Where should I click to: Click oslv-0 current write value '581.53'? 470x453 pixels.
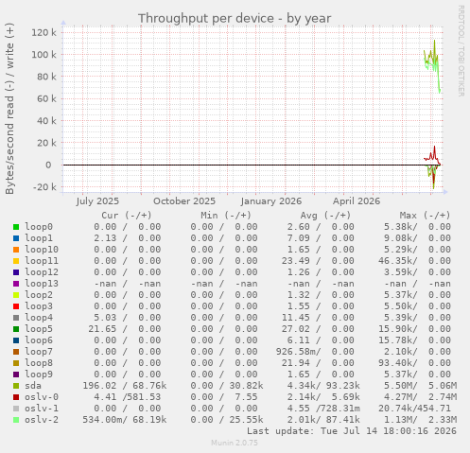coord(144,397)
